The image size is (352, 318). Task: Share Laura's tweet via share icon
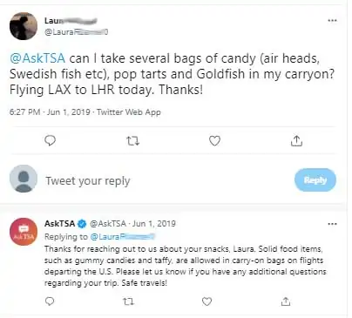click(296, 140)
